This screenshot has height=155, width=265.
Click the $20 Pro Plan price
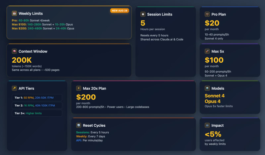pos(212,23)
